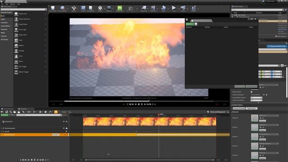Click the Source toolbar icon
Screen dimensions: 288x162
(100, 8)
